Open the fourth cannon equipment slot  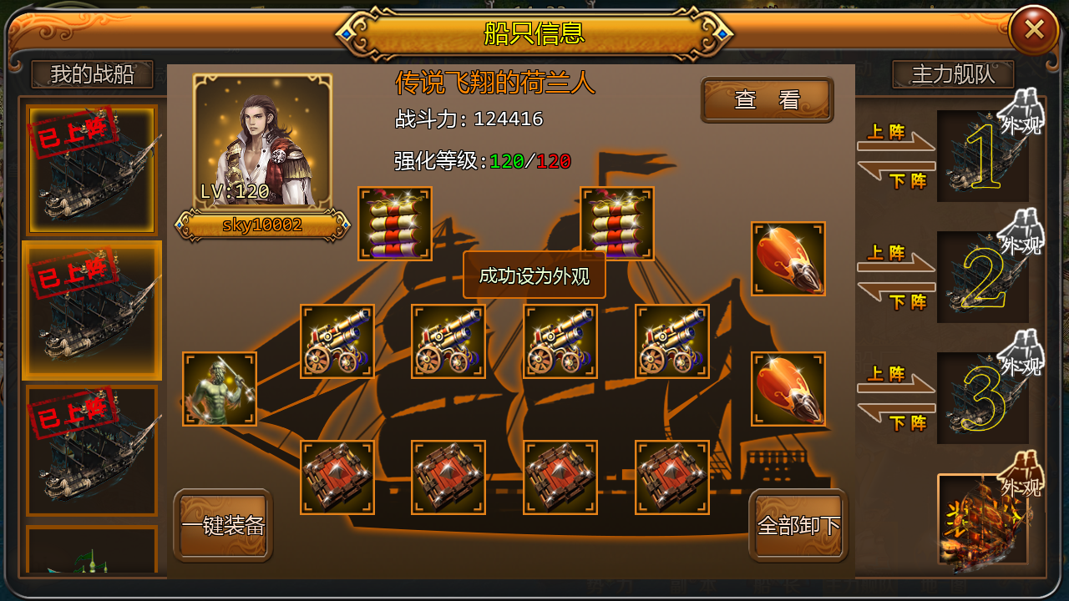pos(672,341)
